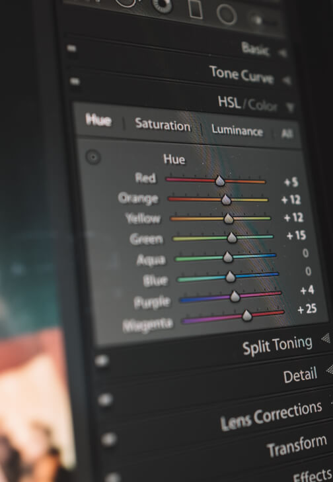
Task: Click the Red slider label
Action: click(x=145, y=178)
